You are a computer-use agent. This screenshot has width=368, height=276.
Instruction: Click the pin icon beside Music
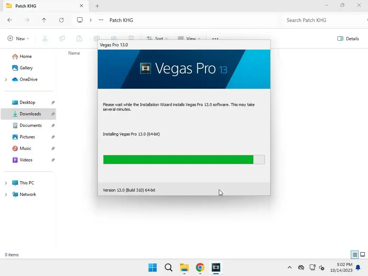[x=53, y=148]
